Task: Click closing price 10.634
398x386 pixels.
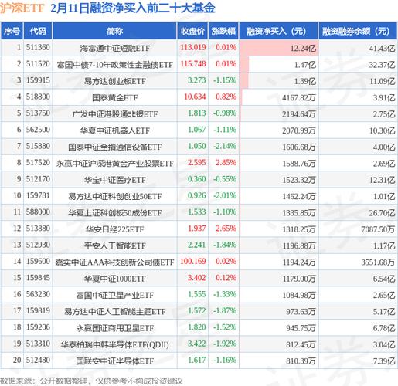Action: pyautogui.click(x=195, y=97)
